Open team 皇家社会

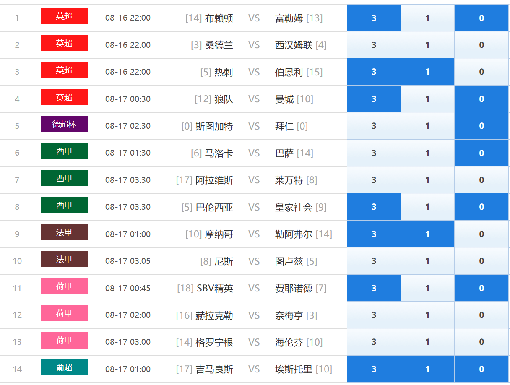[294, 207]
